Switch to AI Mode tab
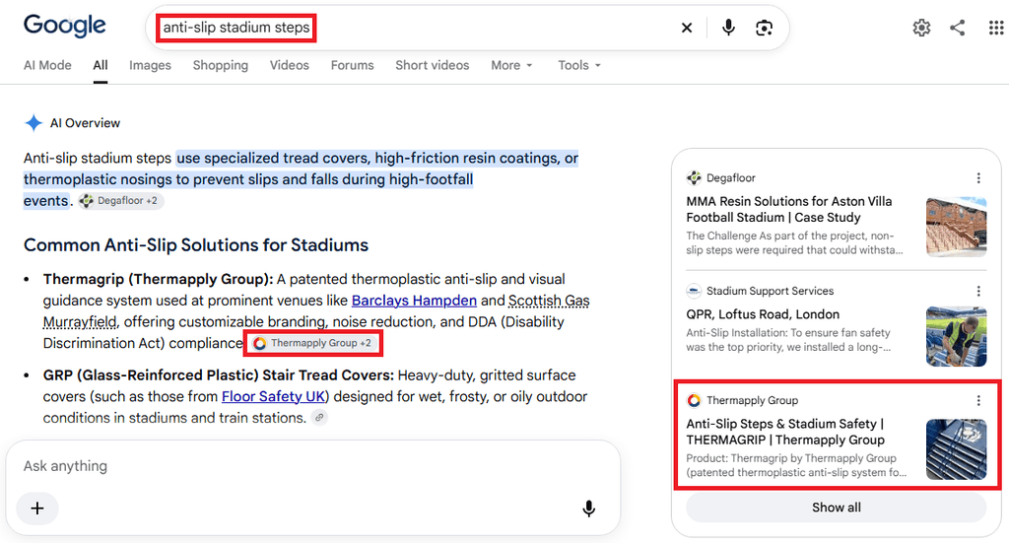This screenshot has height=543, width=1009. point(47,65)
